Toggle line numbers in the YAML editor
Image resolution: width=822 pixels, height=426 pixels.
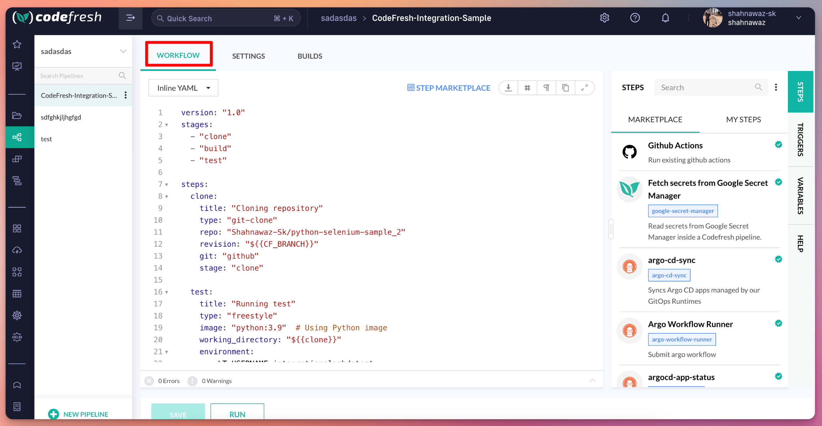coord(527,88)
